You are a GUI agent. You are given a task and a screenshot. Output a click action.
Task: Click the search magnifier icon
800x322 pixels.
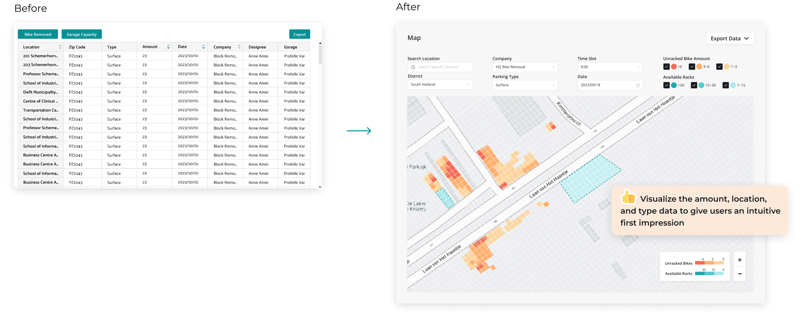tap(413, 67)
